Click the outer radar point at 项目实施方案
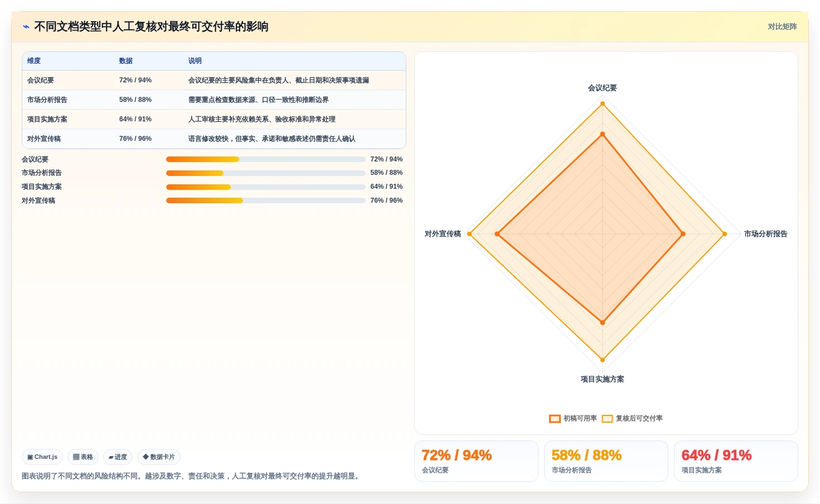 tap(603, 360)
